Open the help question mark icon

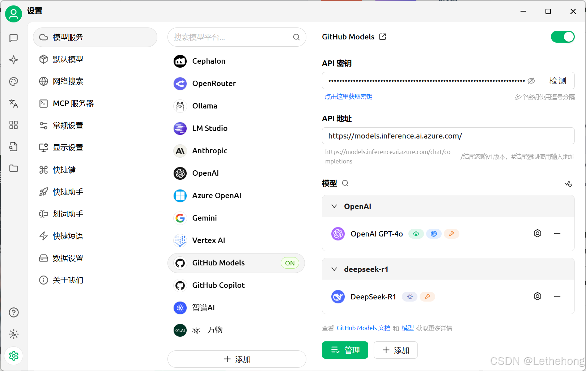click(14, 312)
